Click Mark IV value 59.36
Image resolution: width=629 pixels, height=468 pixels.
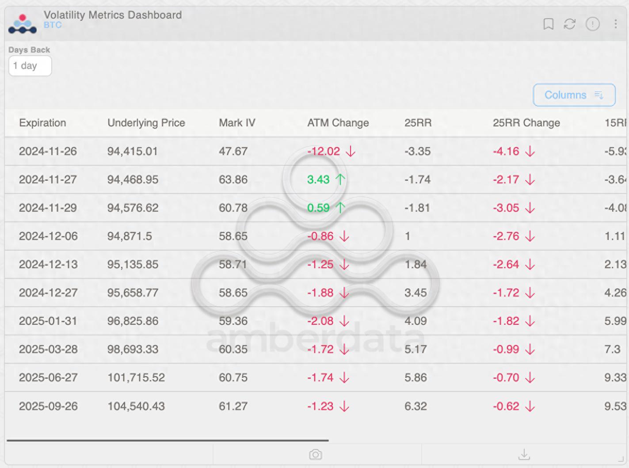233,321
